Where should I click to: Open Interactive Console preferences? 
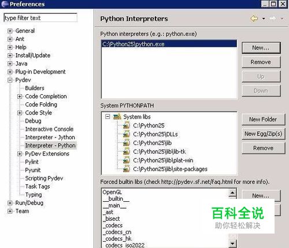pos(49,129)
